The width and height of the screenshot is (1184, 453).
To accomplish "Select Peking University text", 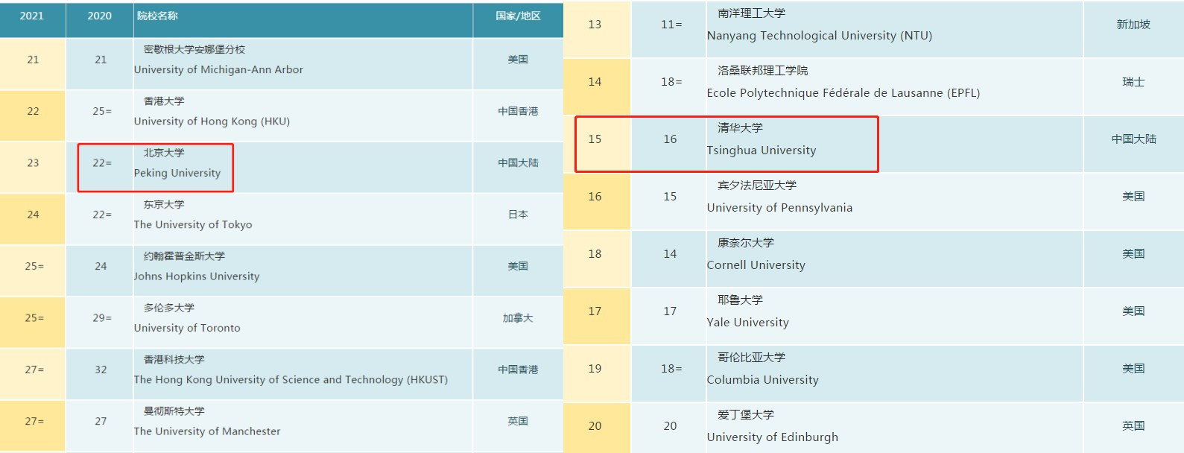I will pyautogui.click(x=177, y=173).
